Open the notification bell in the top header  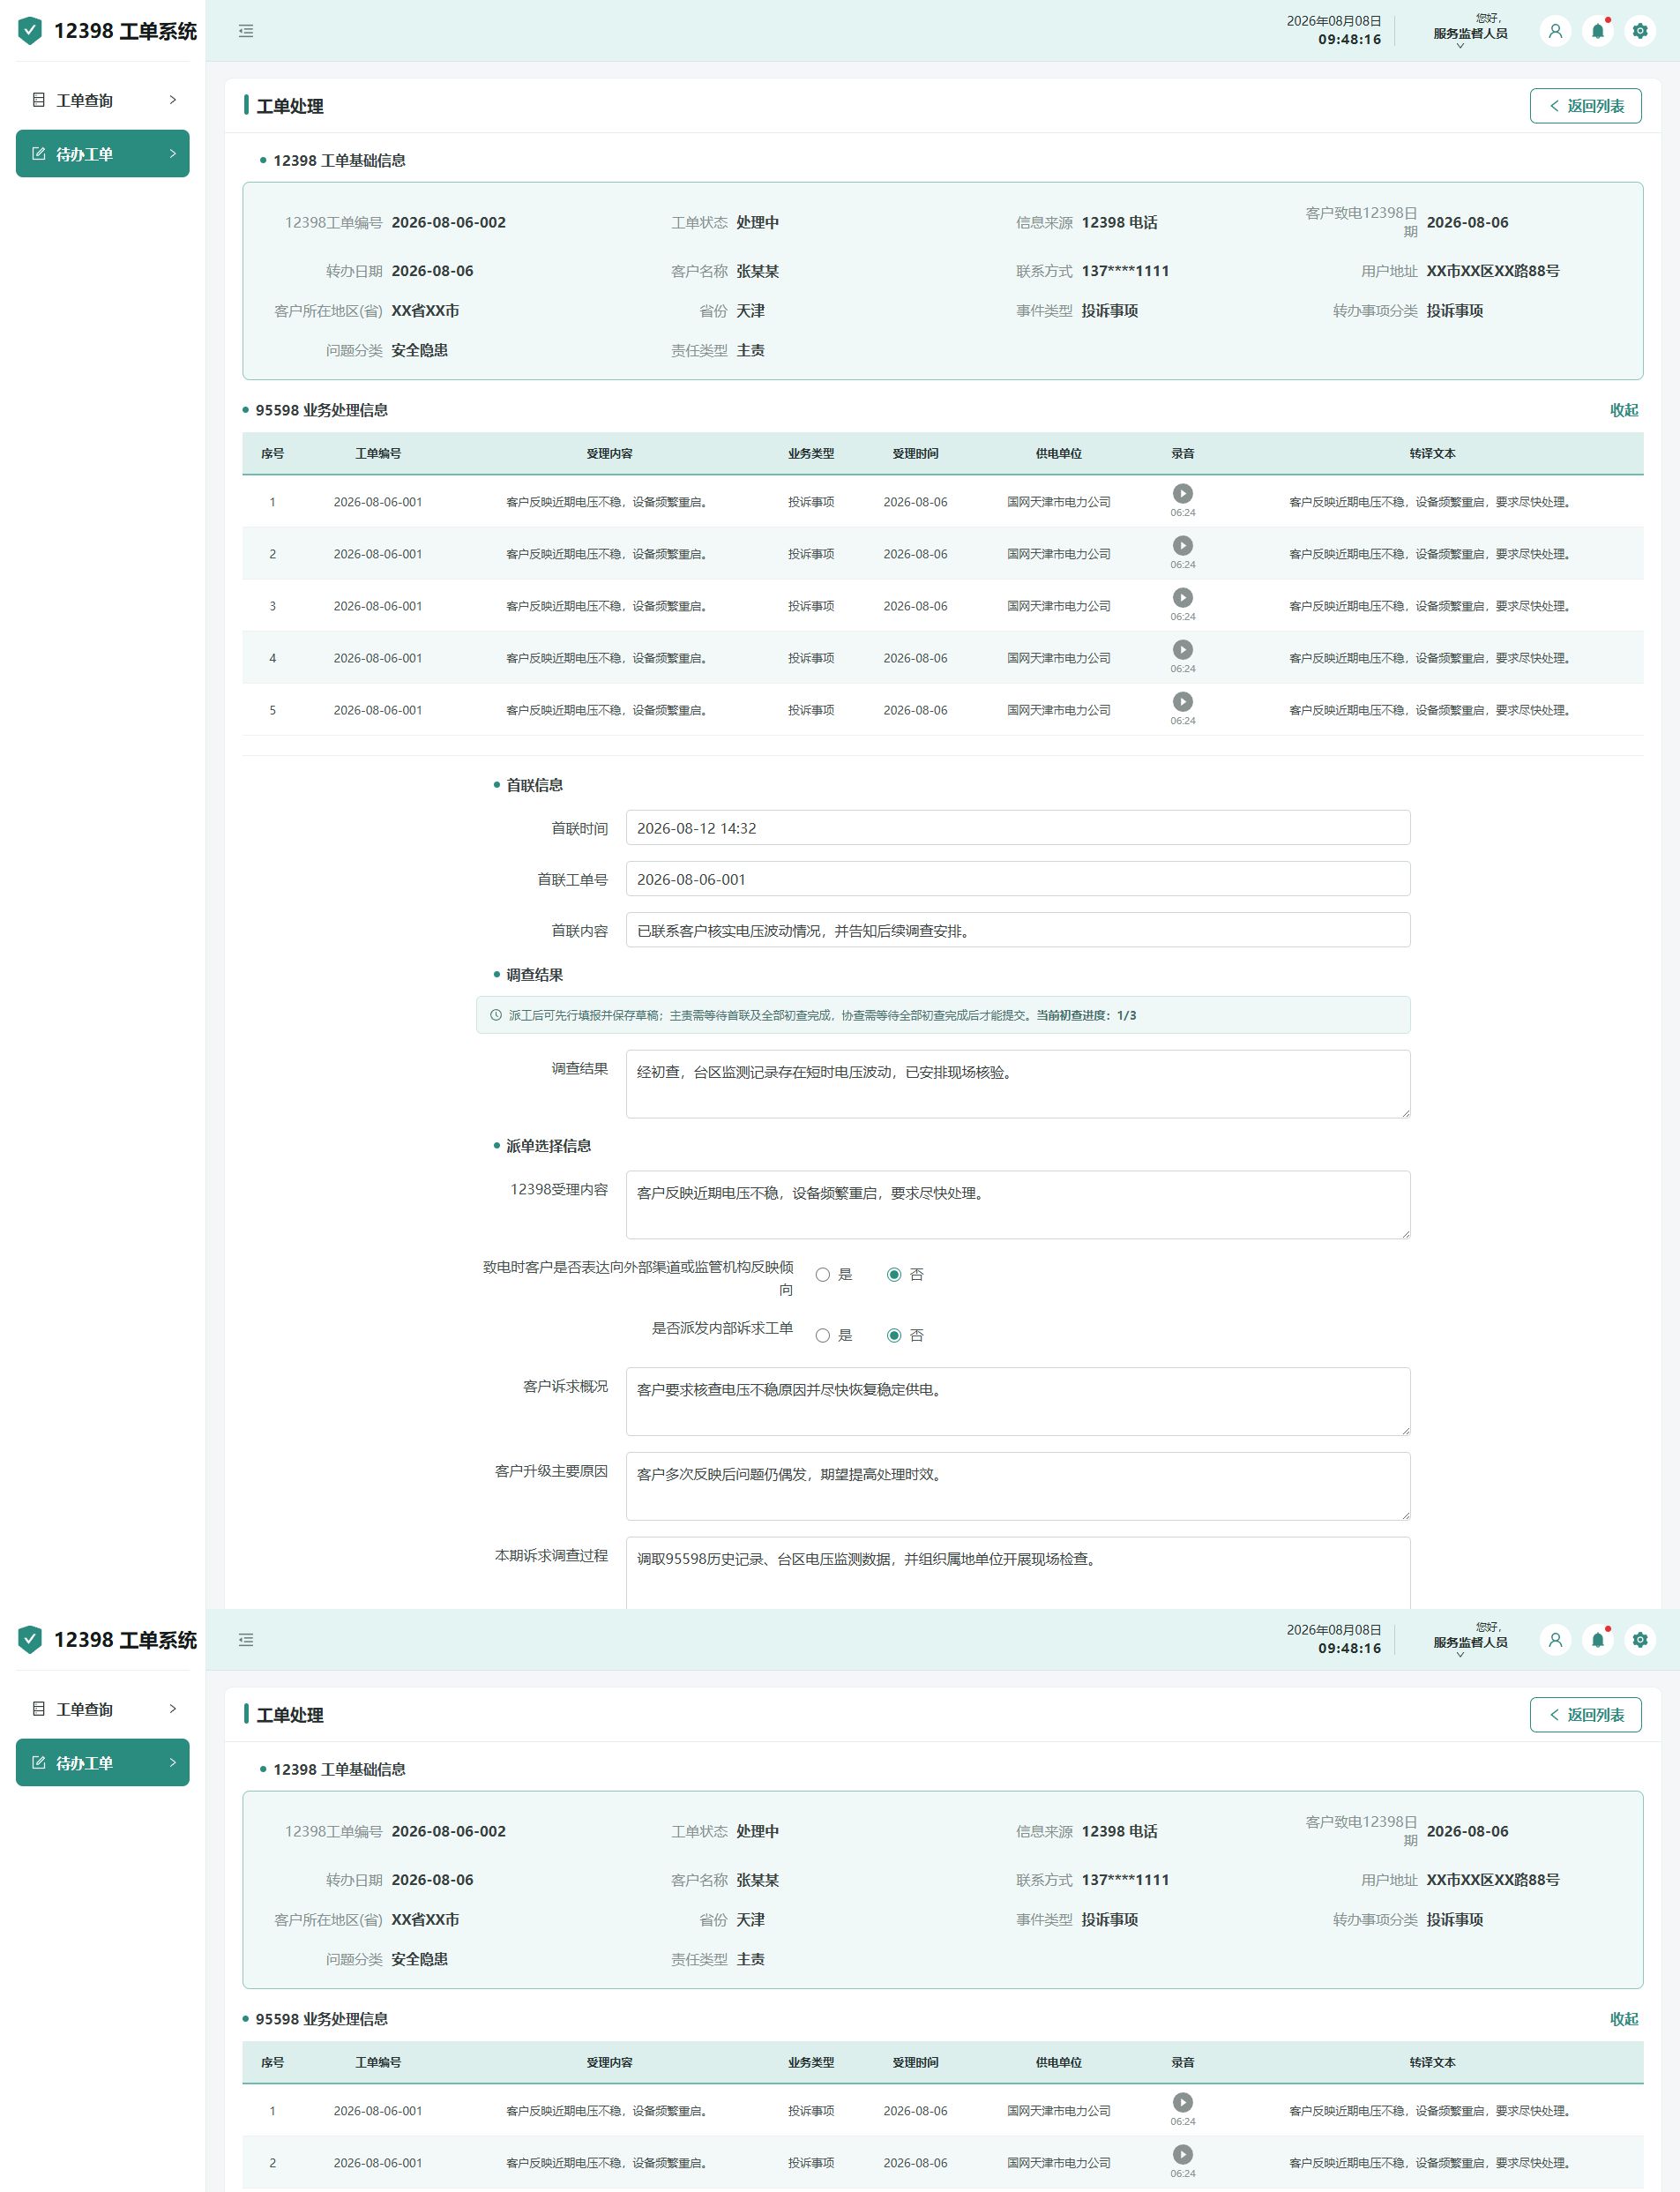pos(1598,31)
